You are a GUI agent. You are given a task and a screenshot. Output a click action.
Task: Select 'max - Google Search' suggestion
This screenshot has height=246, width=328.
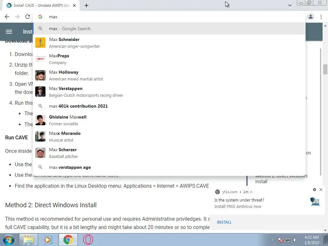(x=169, y=29)
